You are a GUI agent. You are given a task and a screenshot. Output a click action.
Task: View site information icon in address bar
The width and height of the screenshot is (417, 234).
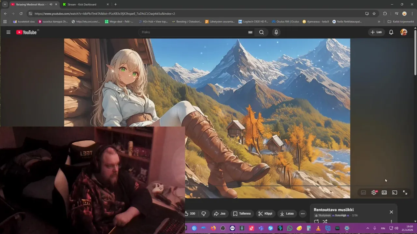[x=30, y=14]
